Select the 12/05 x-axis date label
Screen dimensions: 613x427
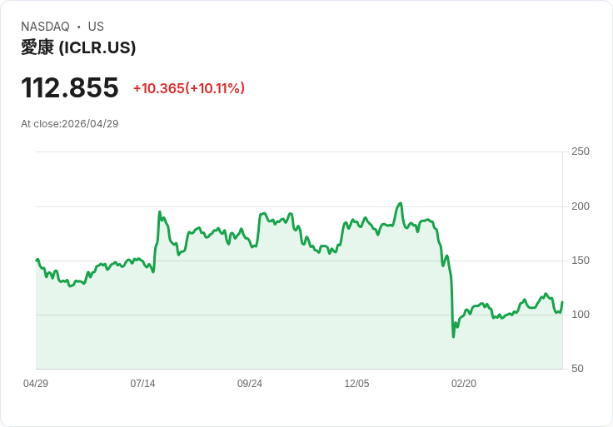click(x=356, y=383)
